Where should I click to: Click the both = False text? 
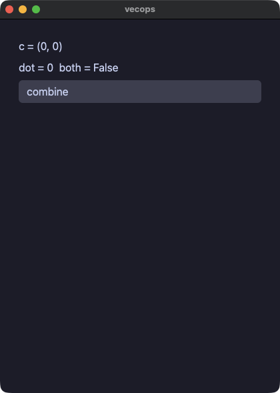click(89, 68)
